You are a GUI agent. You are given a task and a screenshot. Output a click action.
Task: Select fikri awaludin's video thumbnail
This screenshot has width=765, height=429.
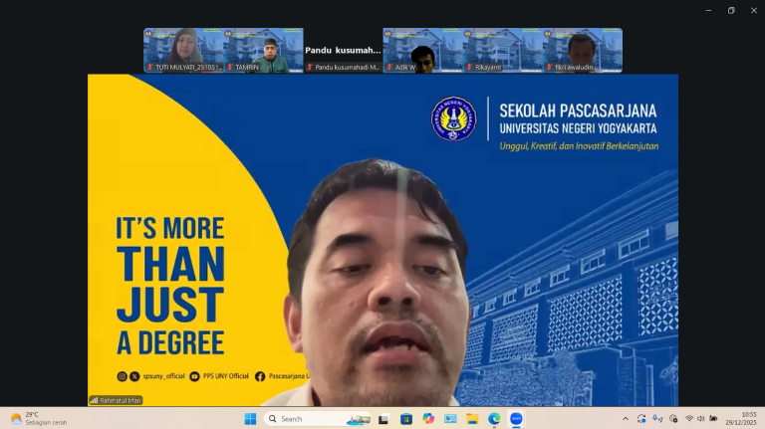click(583, 50)
